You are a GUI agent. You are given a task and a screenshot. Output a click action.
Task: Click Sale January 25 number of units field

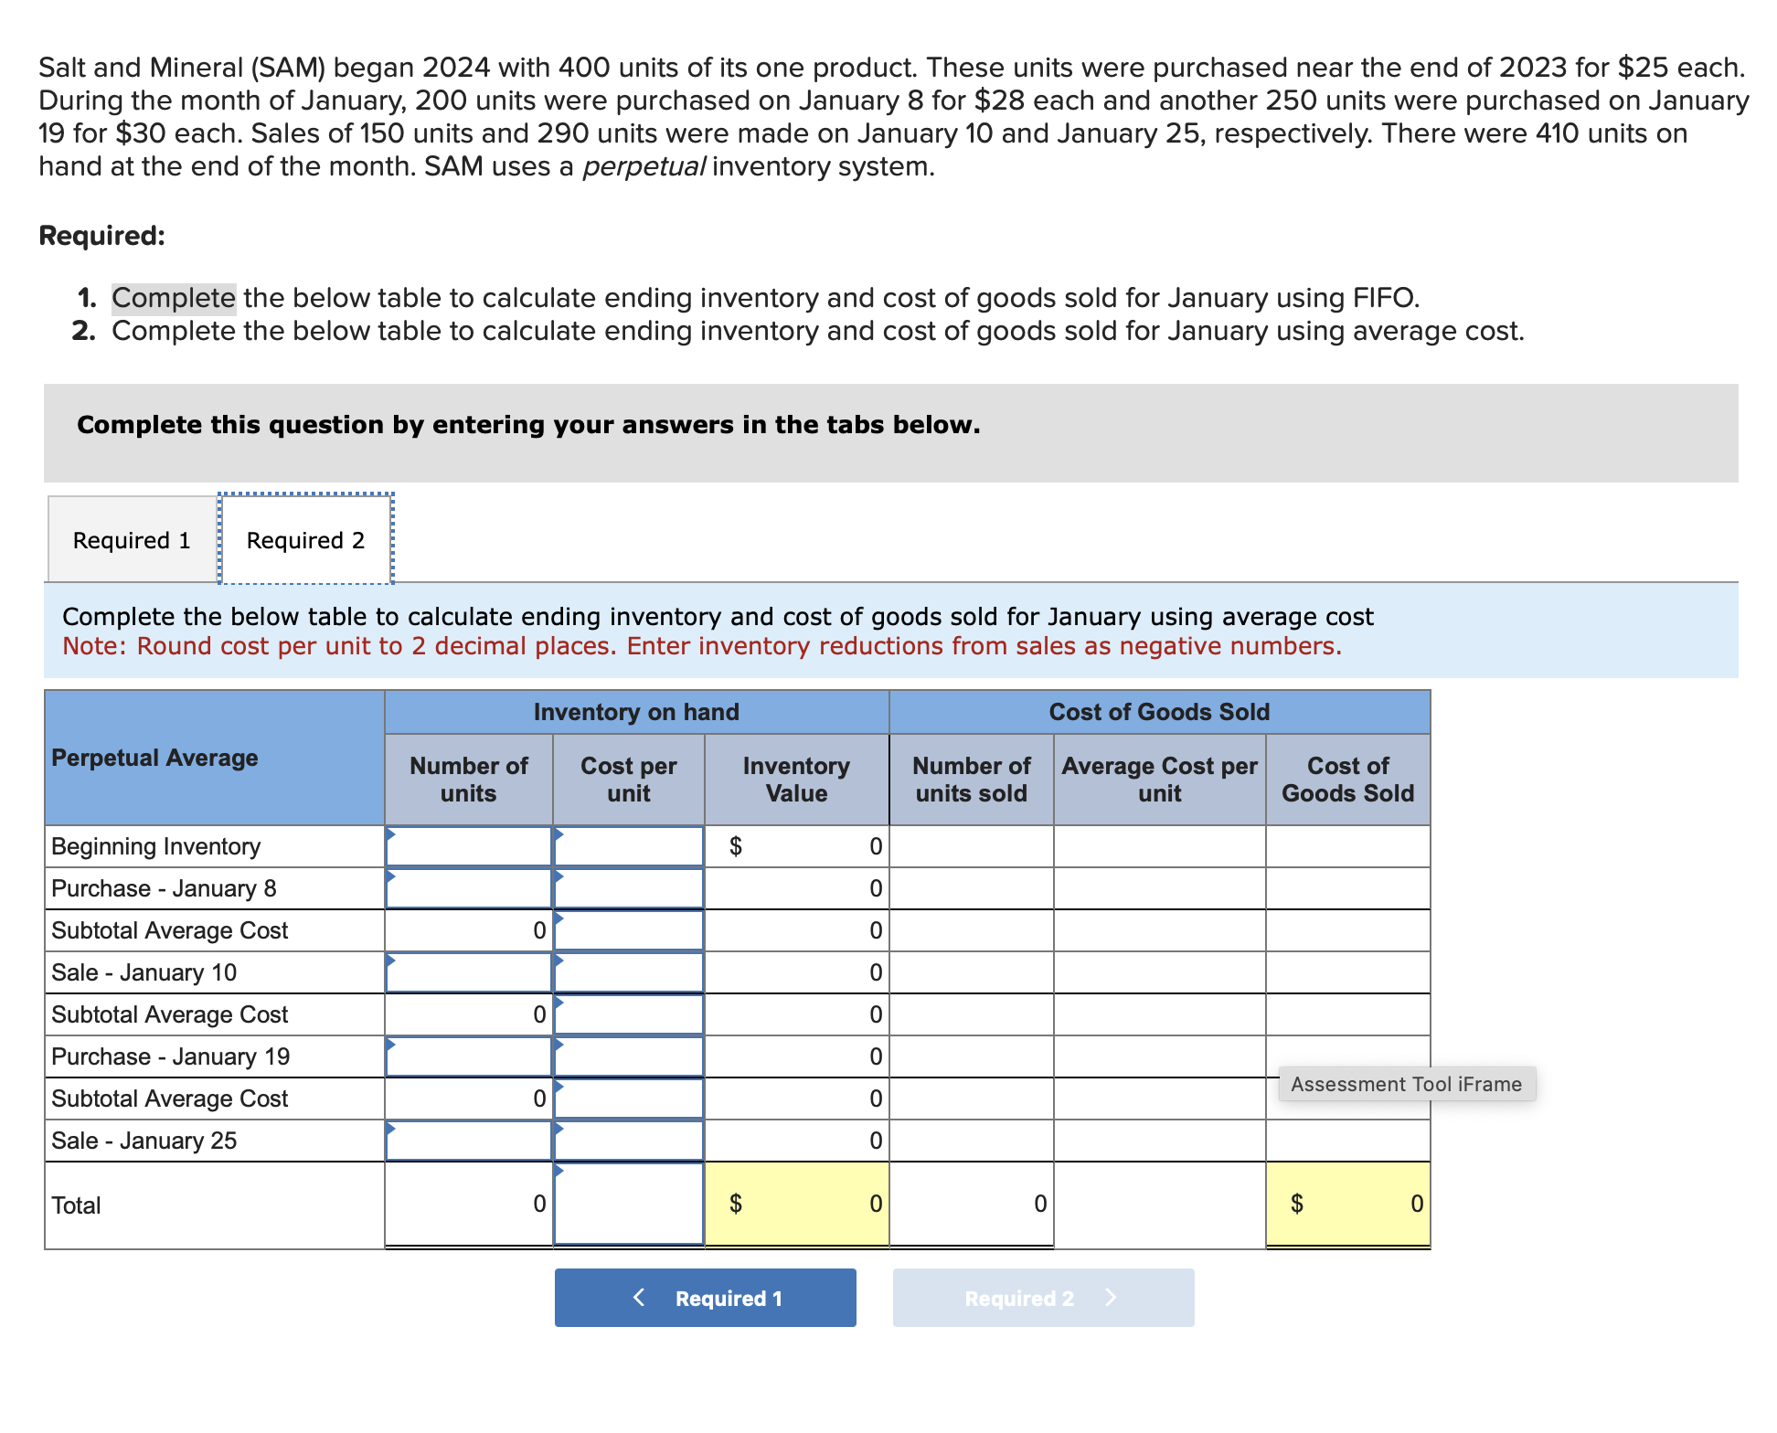(468, 1141)
